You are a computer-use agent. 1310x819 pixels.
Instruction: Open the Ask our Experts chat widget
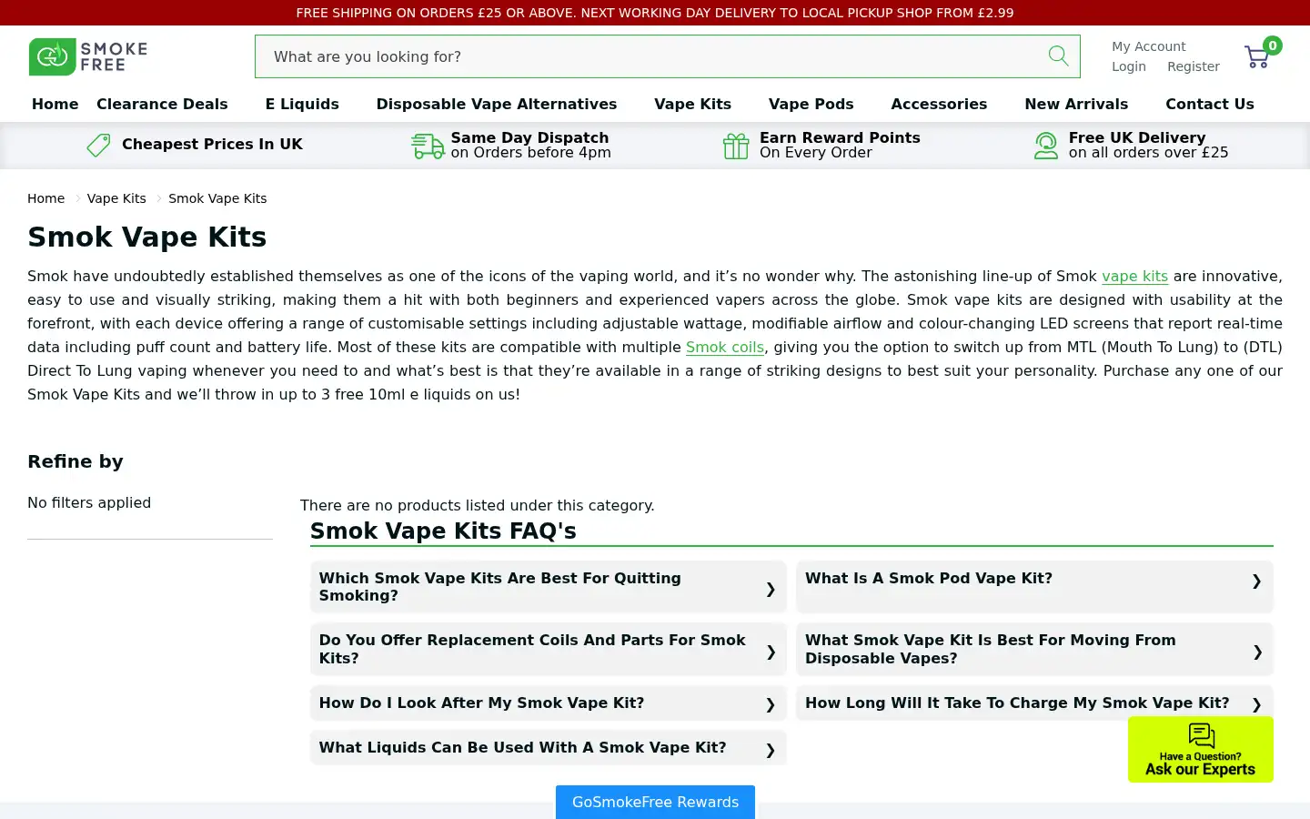coord(1201,749)
